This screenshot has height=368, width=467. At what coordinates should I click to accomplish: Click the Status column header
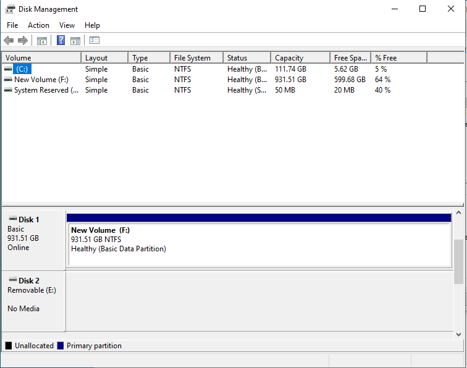click(x=237, y=58)
